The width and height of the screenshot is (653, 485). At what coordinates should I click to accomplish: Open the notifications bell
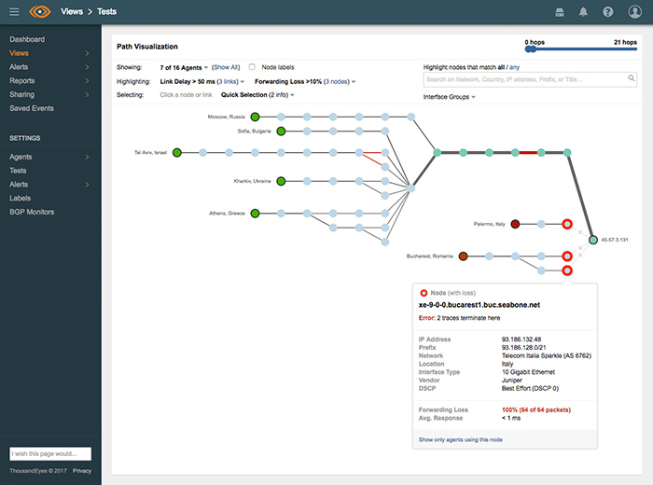coord(583,12)
